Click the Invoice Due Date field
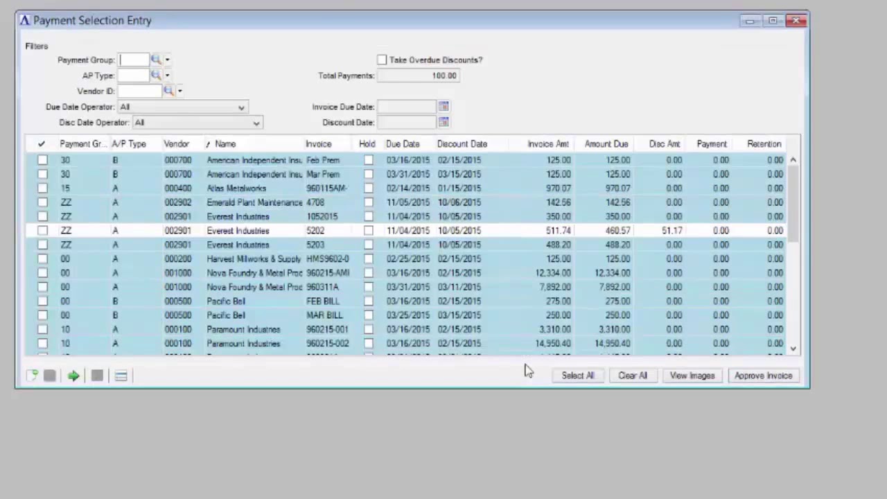The width and height of the screenshot is (887, 499). pos(407,107)
